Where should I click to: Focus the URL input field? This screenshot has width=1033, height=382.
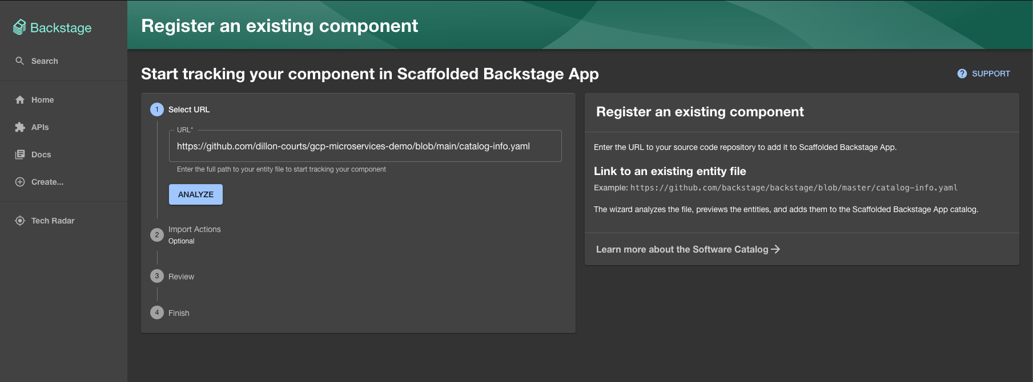click(x=365, y=147)
